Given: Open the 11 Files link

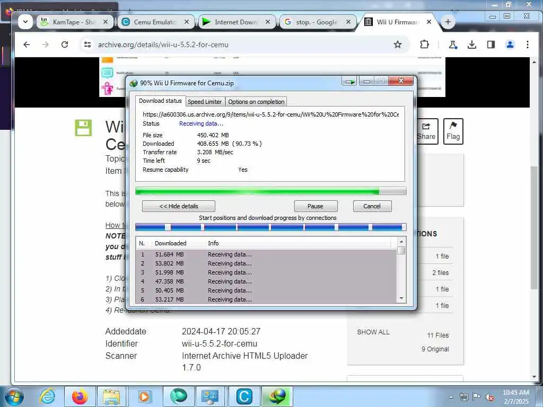Looking at the screenshot, I should (437, 335).
